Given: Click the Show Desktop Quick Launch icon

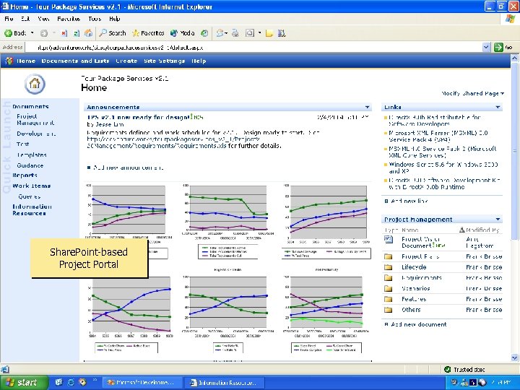Looking at the screenshot, I should click(x=58, y=382).
